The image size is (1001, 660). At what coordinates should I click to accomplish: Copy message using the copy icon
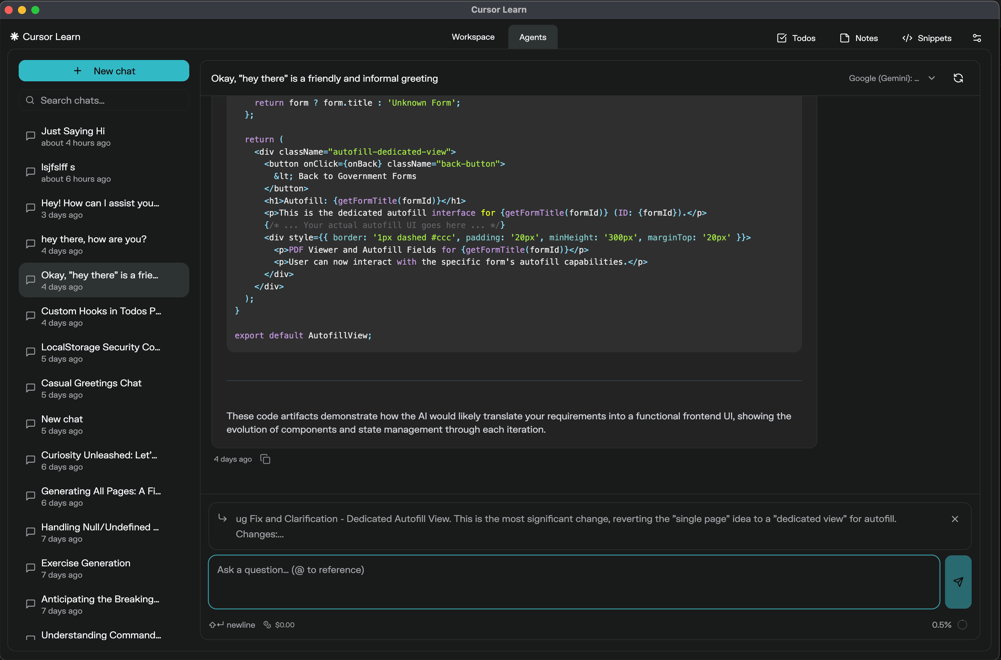click(265, 459)
